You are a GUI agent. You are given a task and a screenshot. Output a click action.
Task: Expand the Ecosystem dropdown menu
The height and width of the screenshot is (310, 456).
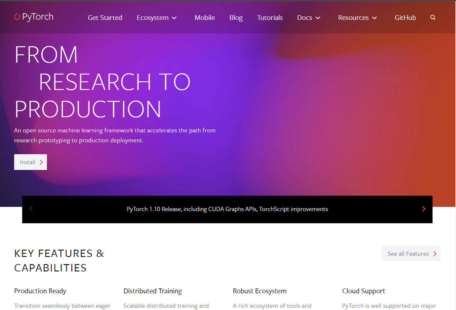point(157,18)
